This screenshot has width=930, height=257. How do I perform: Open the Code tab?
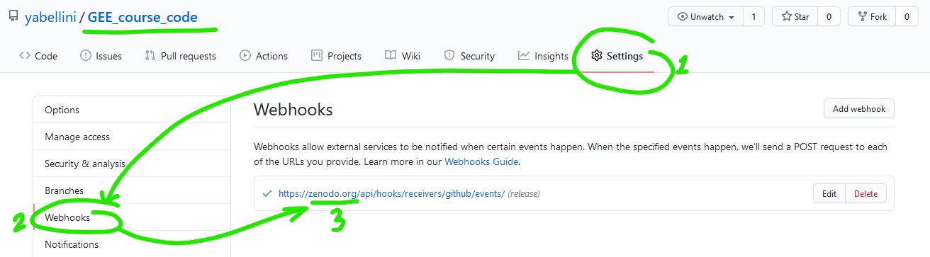[x=38, y=56]
